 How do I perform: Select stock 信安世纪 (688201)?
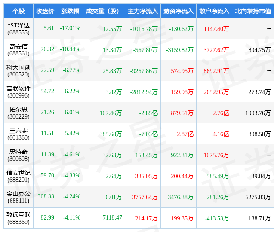coord(18,176)
